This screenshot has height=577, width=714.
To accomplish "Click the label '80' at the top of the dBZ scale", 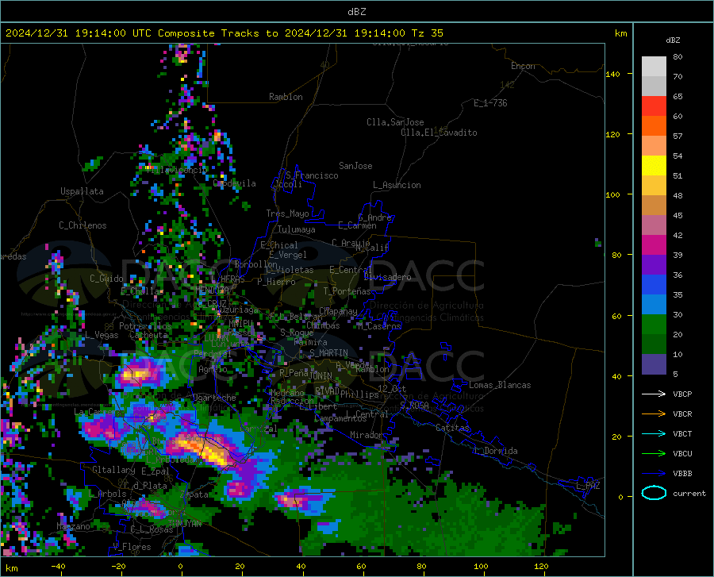I will click(x=678, y=57).
